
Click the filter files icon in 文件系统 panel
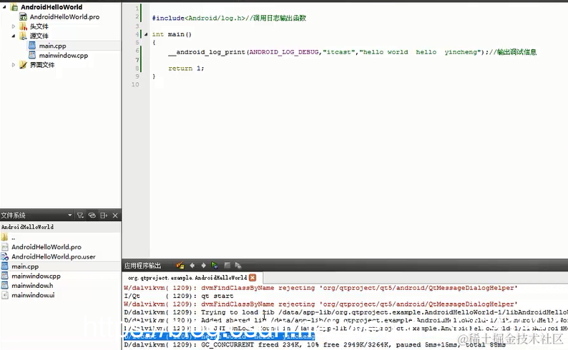click(x=80, y=216)
